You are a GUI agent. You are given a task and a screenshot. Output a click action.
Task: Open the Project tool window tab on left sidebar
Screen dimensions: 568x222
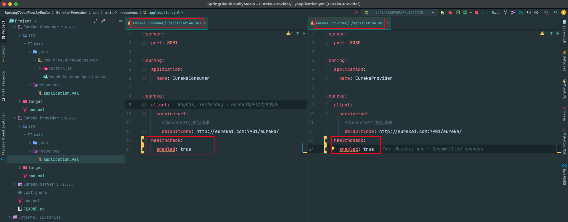[x=3, y=30]
